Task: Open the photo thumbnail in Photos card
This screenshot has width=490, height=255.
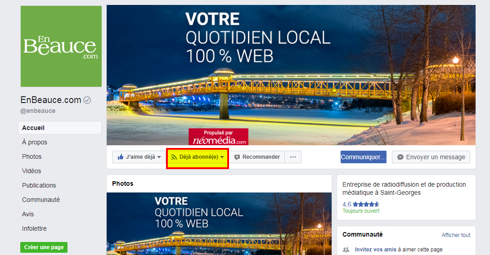Action: coord(219,224)
